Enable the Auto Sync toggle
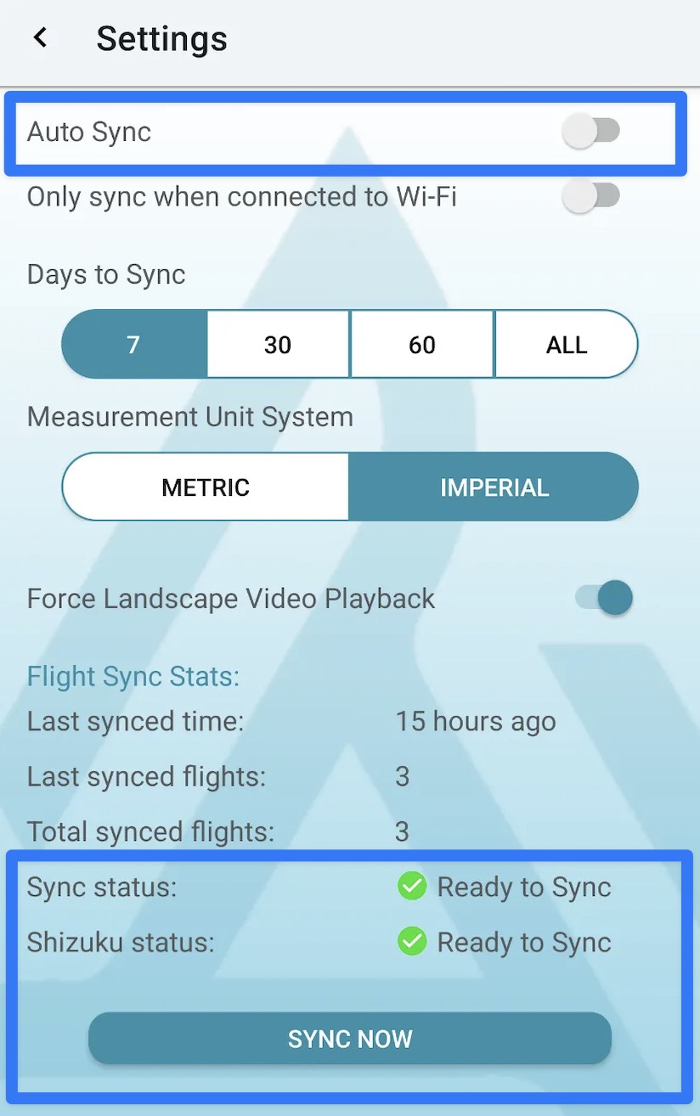 pyautogui.click(x=591, y=132)
